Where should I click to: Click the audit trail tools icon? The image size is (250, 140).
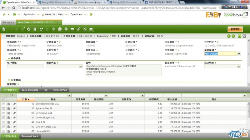85,29
